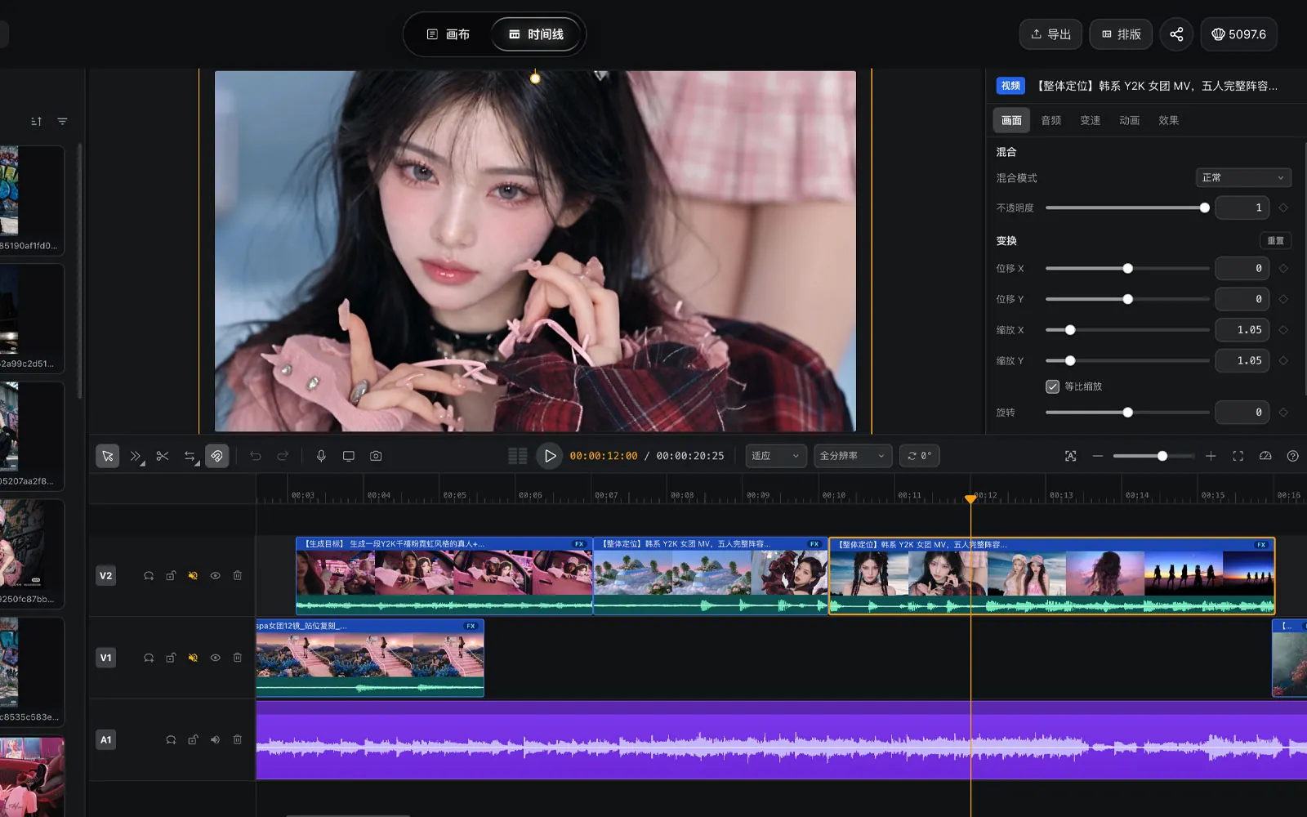
Task: Adjust the timeline zoom slider
Action: click(x=1153, y=456)
